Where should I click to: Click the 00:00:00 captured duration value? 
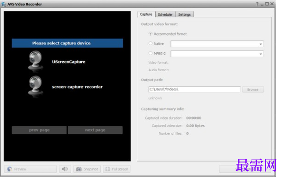click(194, 118)
